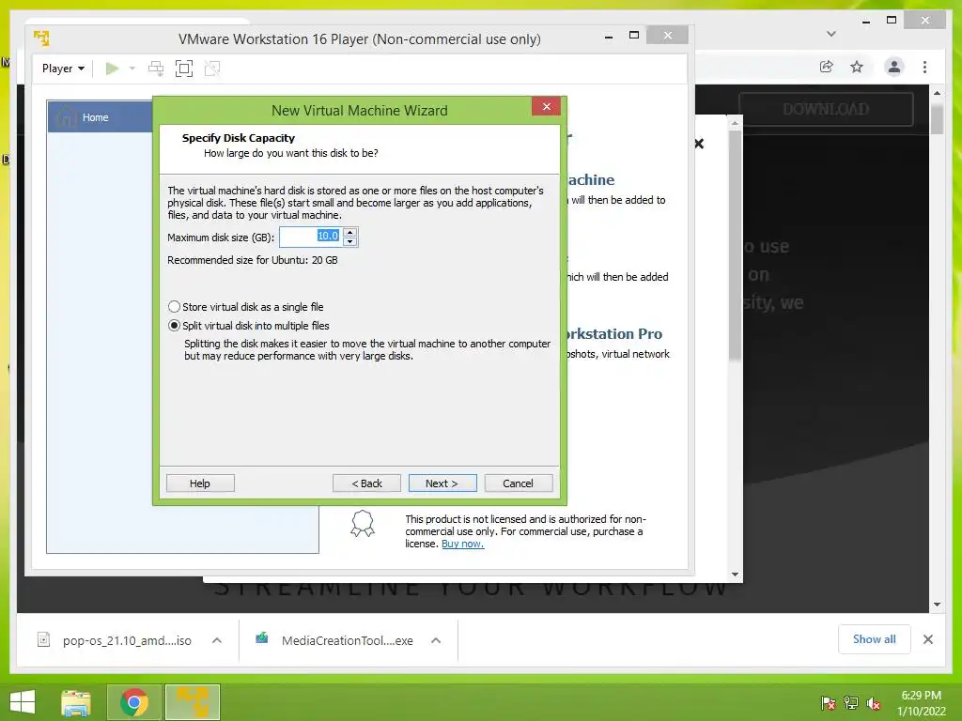962x721 pixels.
Task: Click the DOWNLOAD button on the Chrome page
Action: click(x=826, y=109)
